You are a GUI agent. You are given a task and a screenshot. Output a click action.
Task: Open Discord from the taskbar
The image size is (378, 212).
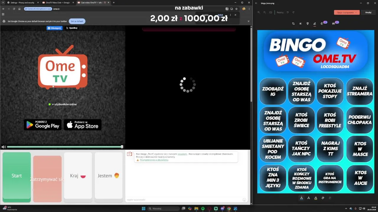tap(222, 208)
